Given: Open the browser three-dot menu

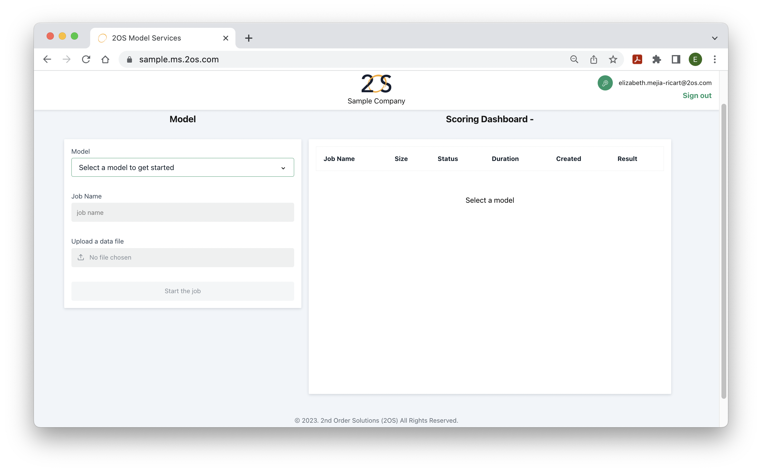Looking at the screenshot, I should (x=714, y=59).
